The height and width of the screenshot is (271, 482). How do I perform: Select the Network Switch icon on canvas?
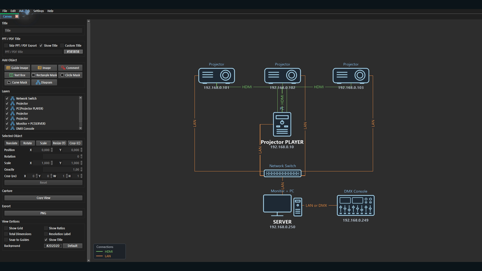[282, 173]
